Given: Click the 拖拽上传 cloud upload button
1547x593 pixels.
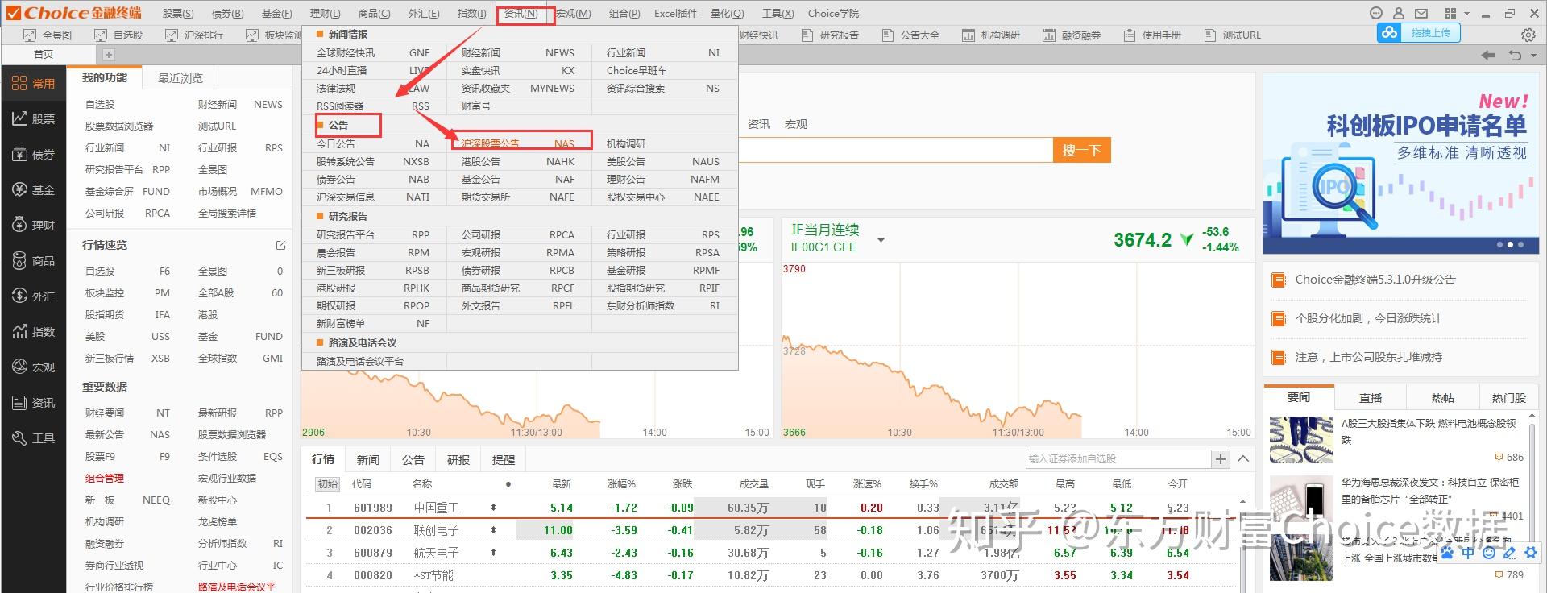Looking at the screenshot, I should tap(1418, 33).
